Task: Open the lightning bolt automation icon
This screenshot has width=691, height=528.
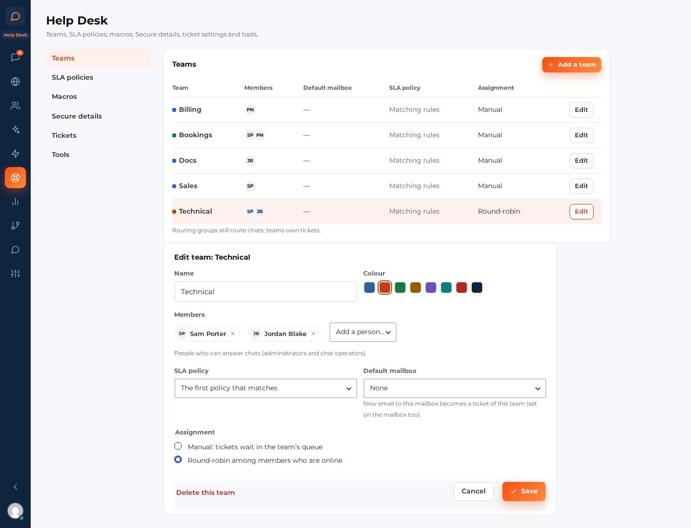Action: (x=15, y=154)
